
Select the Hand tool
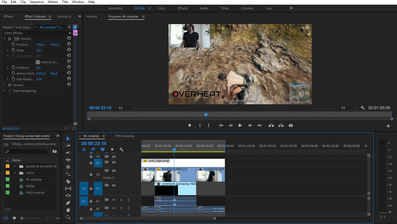[68, 210]
